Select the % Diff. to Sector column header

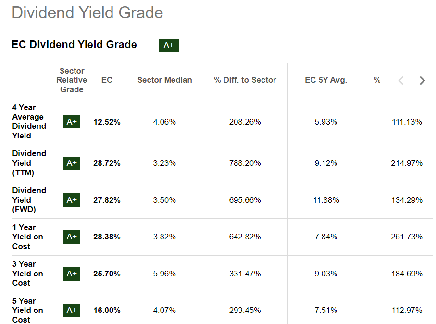[245, 80]
